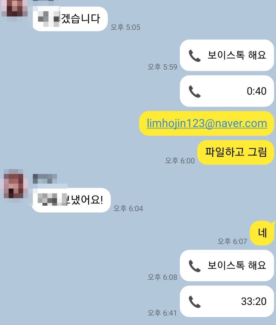Tap the 33:20 voice call record
This screenshot has width=276, height=325.
[x=227, y=301]
